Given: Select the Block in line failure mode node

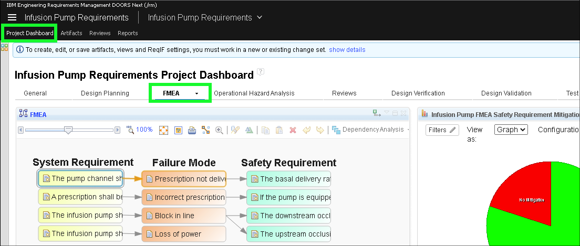Looking at the screenshot, I should pos(183,216).
